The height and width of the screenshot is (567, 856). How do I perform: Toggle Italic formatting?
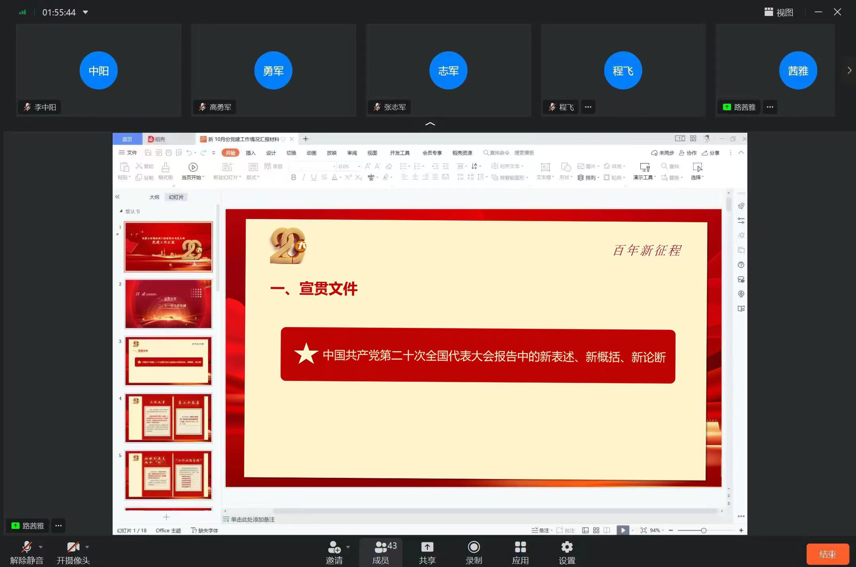pyautogui.click(x=304, y=177)
